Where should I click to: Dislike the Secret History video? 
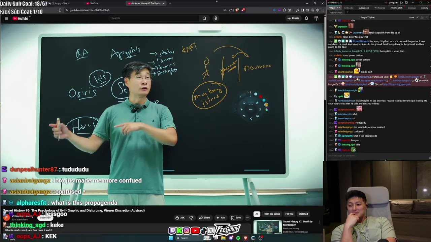click(x=191, y=217)
